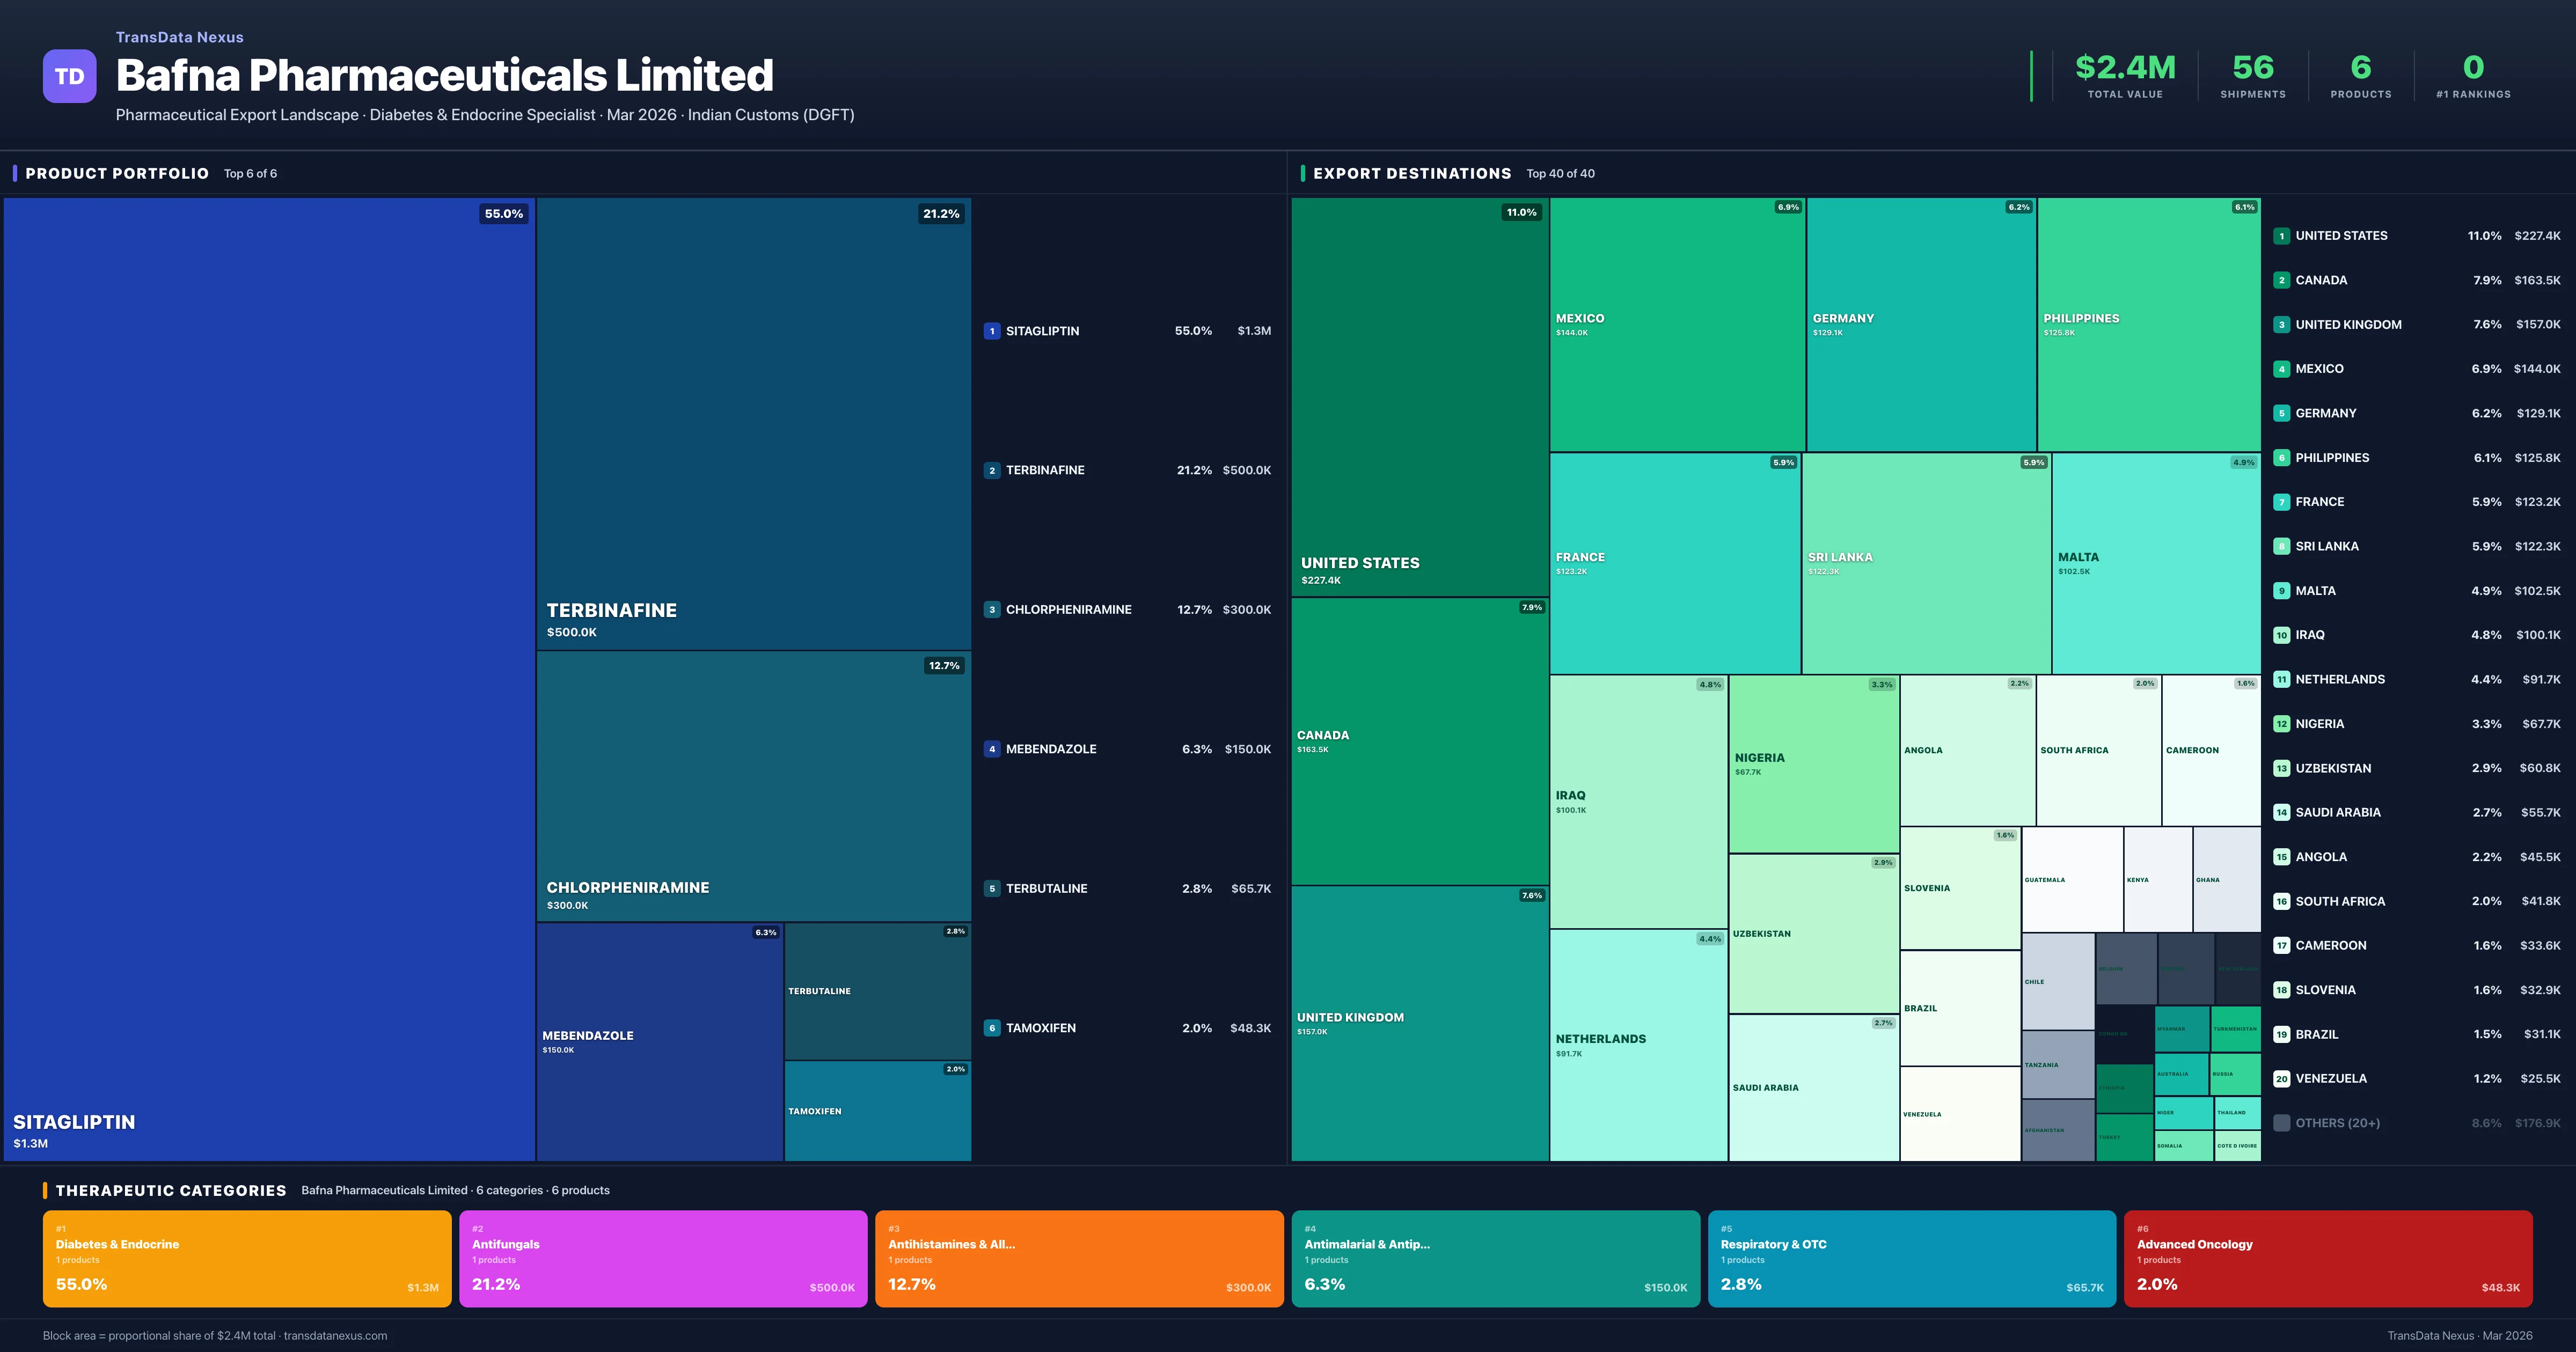Click the OTHERS (20+) gray badge
The image size is (2576, 1352).
2282,1122
